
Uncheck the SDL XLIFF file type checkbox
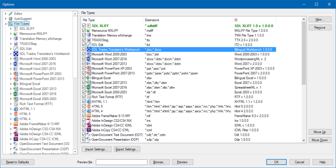(84, 26)
